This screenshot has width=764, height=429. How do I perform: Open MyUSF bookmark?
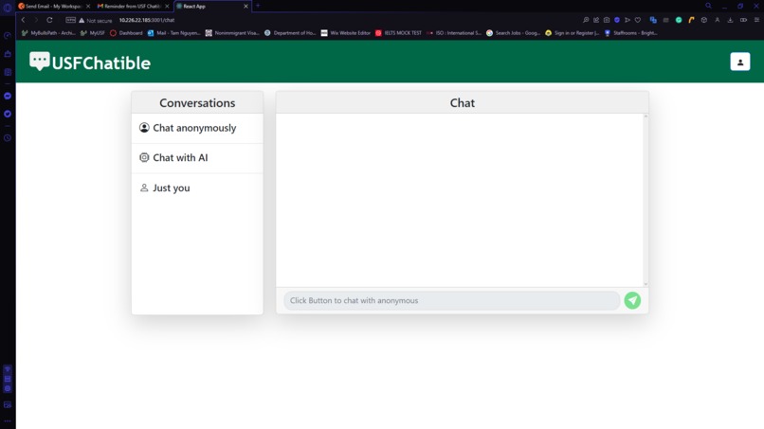click(x=93, y=33)
